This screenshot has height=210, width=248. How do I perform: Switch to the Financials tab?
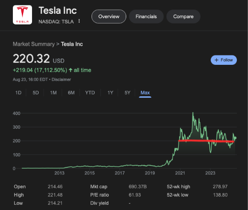tap(146, 16)
